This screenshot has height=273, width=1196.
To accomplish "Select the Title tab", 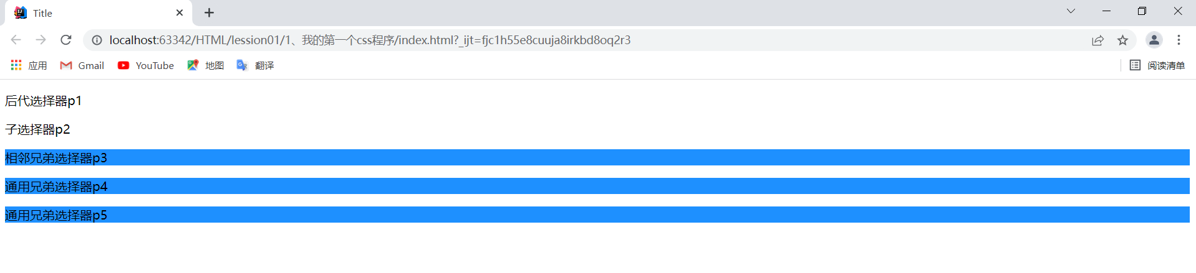I will pos(94,13).
